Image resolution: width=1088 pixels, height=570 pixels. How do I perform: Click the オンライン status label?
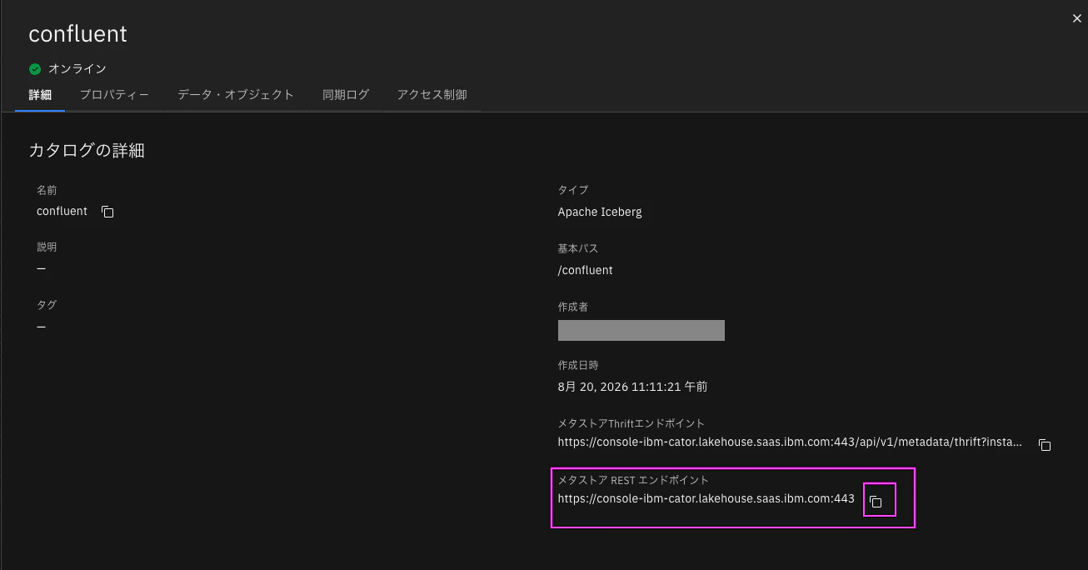point(77,69)
